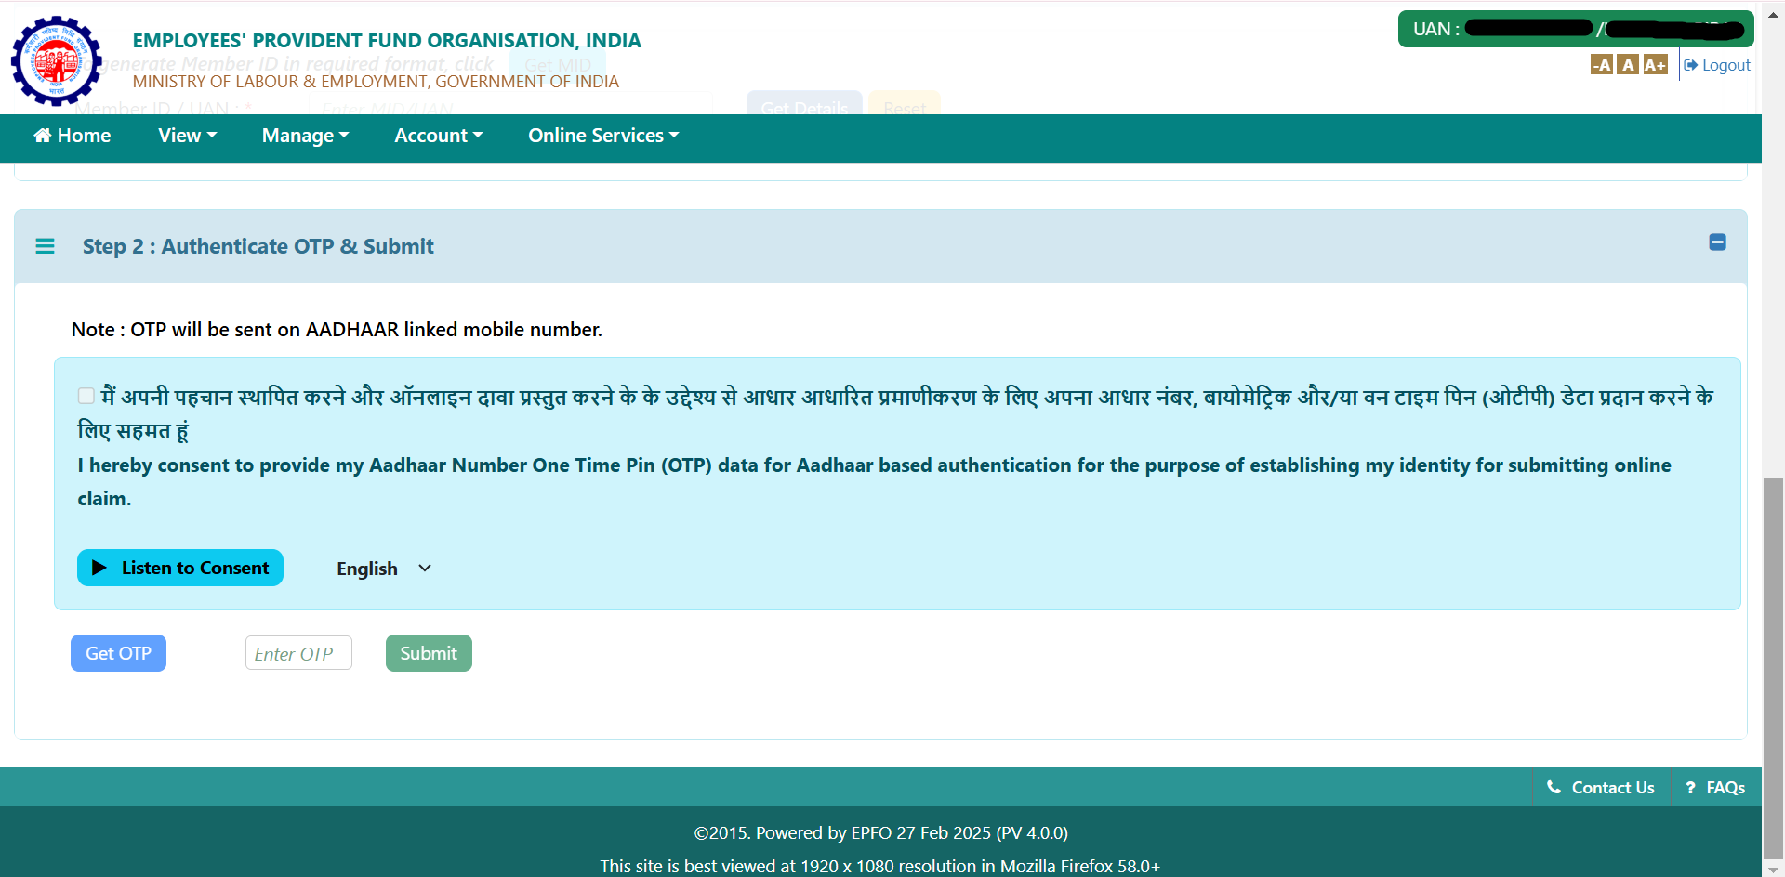The height and width of the screenshot is (877, 1785).
Task: Collapse the Step 2 panel
Action: point(1717,242)
